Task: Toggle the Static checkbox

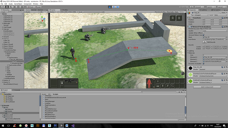Action: click(221, 13)
